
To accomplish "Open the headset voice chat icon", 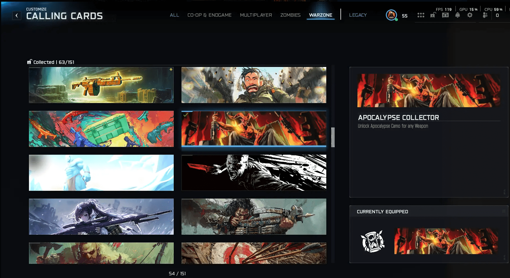I will pos(445,15).
